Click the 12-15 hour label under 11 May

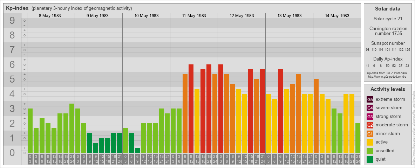tap(197, 159)
